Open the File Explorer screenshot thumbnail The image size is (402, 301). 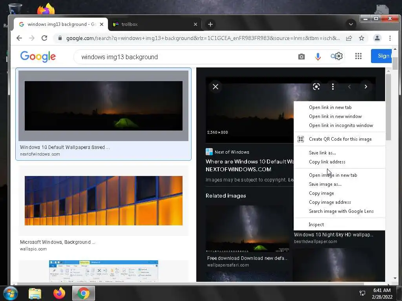click(x=104, y=271)
